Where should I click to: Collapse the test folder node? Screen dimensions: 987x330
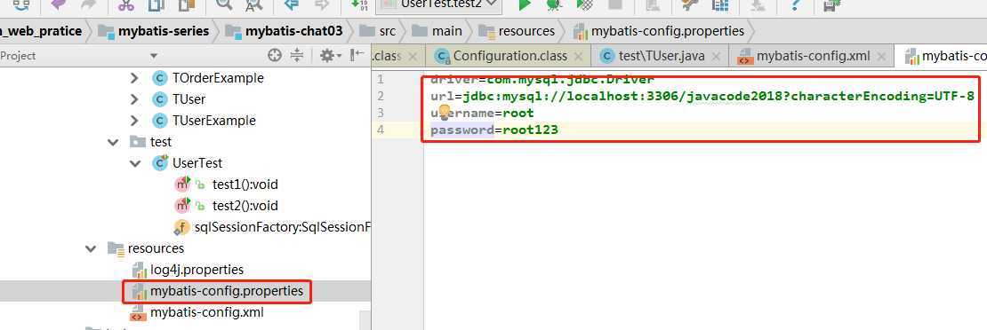113,143
